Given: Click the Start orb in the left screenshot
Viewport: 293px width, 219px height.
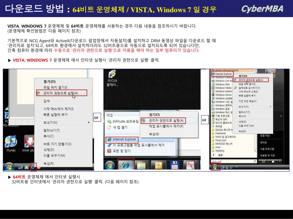Looking at the screenshot, I should [x=9, y=167].
